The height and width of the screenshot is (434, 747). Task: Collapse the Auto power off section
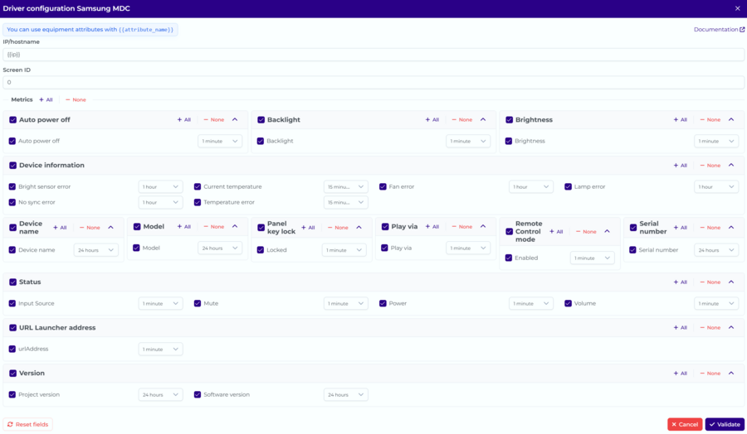click(x=235, y=120)
